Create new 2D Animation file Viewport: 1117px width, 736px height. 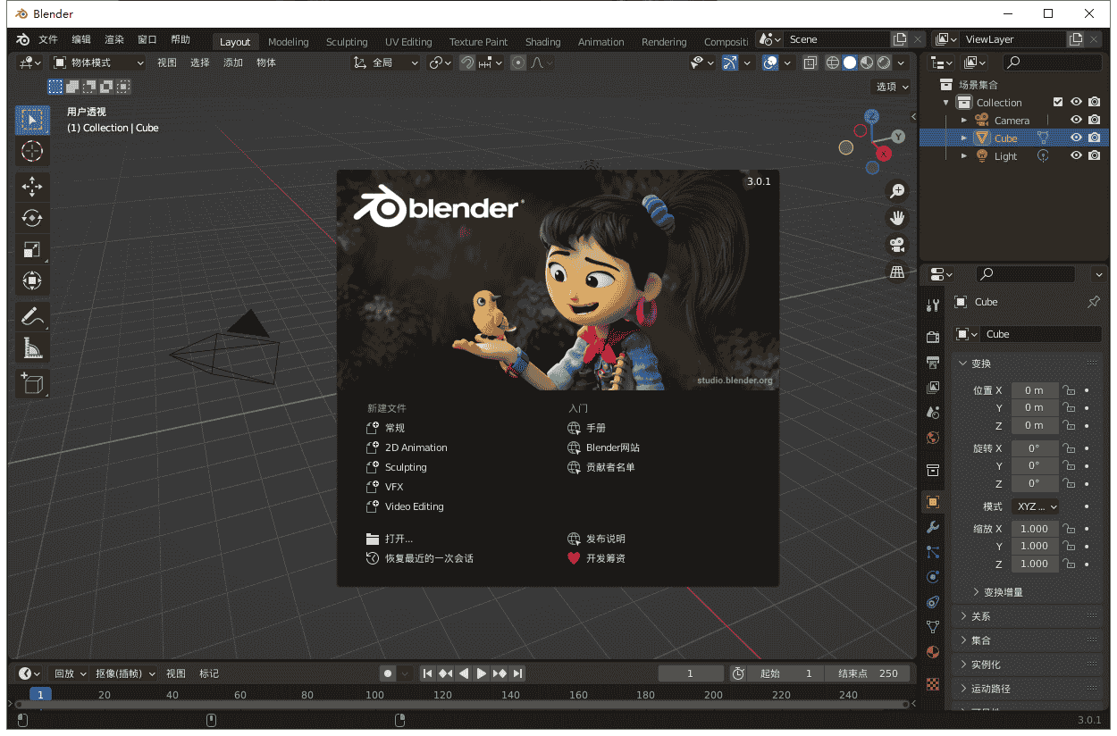point(416,447)
